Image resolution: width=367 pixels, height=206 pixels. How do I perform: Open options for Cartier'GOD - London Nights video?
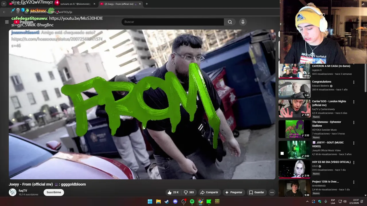coord(354,102)
